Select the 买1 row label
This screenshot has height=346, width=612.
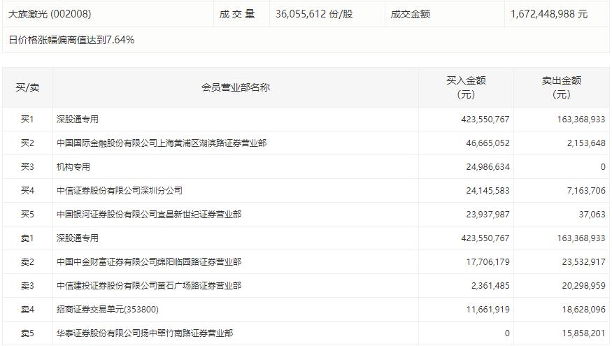pos(27,120)
